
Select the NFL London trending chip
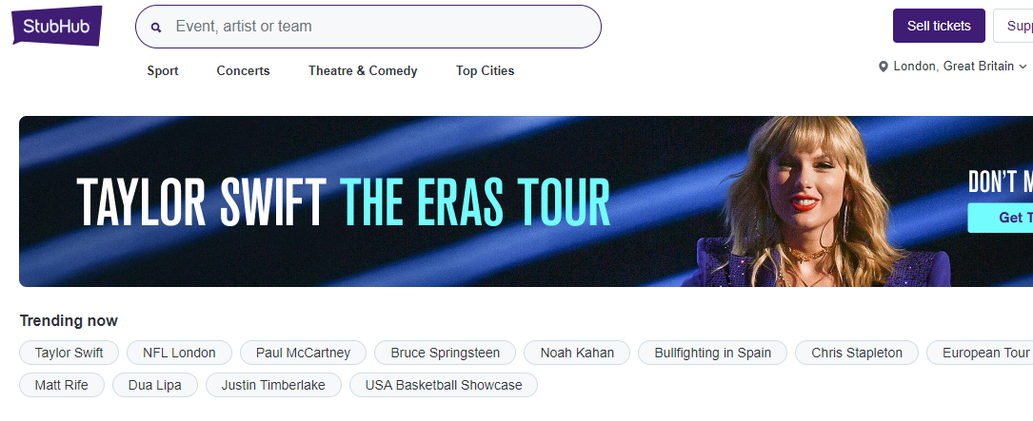[179, 353]
